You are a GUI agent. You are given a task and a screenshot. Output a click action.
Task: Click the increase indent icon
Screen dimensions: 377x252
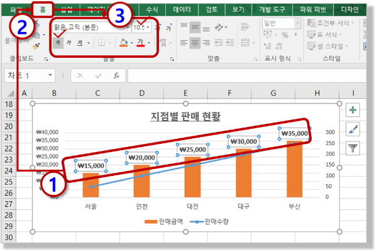[230, 43]
